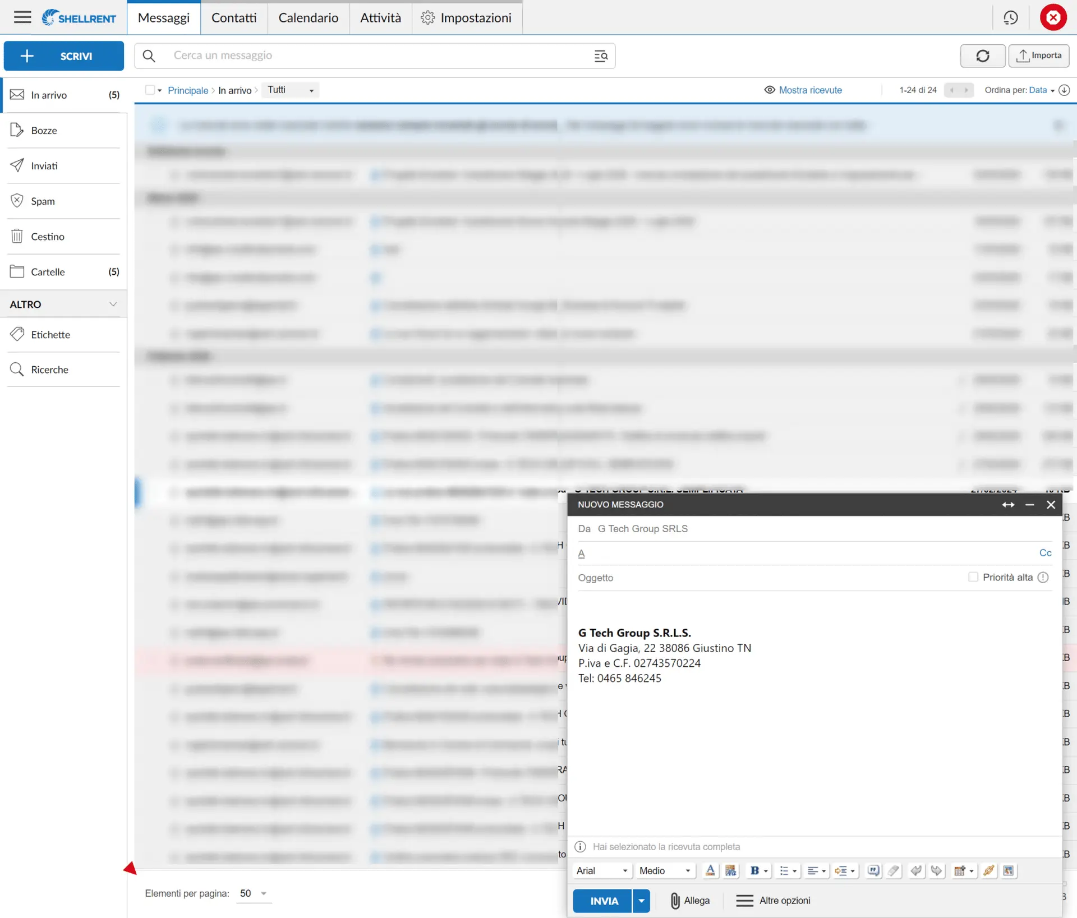Image resolution: width=1077 pixels, height=918 pixels.
Task: Open the activity history clock icon
Action: coord(1010,17)
